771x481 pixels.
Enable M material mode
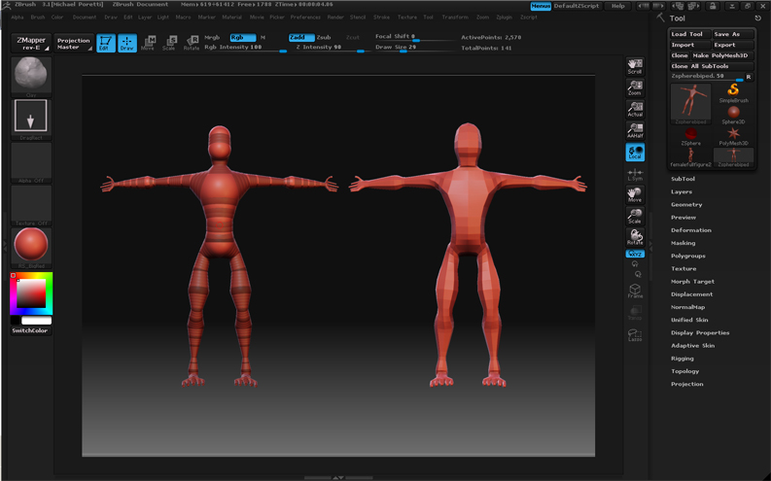click(x=263, y=37)
